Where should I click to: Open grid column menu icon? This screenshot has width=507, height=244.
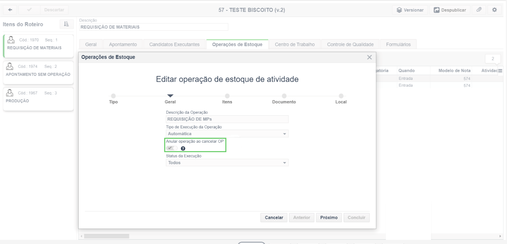tap(500, 71)
